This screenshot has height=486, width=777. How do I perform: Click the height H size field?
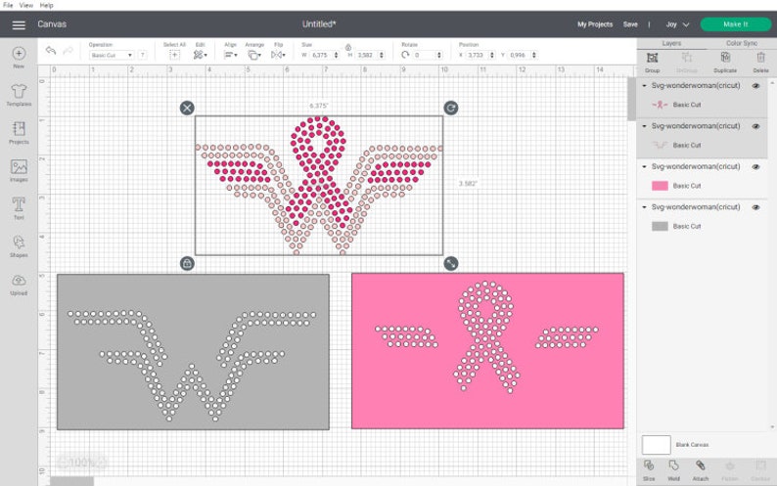[370, 55]
